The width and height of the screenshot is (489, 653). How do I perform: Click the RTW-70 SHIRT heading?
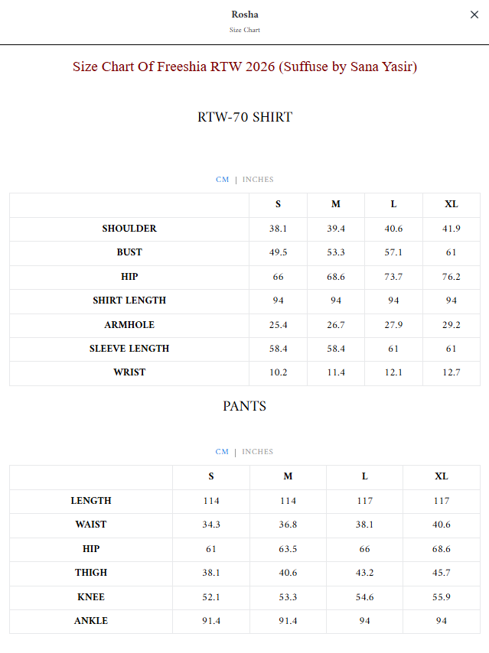pos(245,117)
